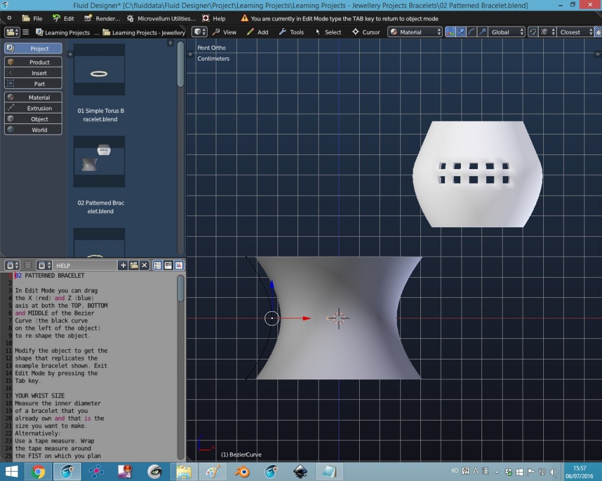
Task: Click the World button in the left sidebar
Action: coord(32,130)
